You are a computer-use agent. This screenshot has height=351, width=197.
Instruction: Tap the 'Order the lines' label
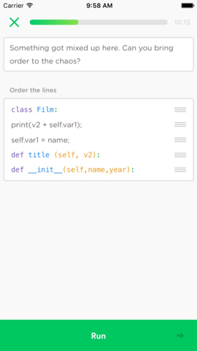33,90
